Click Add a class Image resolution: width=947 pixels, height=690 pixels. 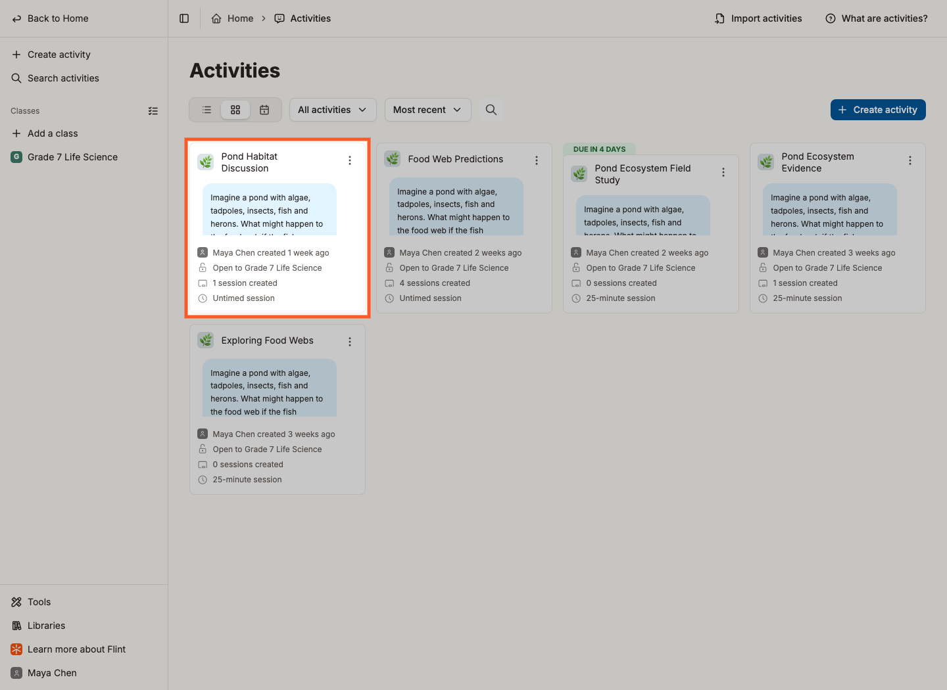coord(84,133)
